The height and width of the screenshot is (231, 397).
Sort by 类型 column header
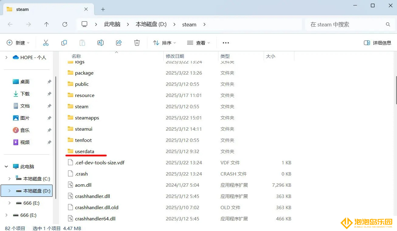pyautogui.click(x=225, y=56)
